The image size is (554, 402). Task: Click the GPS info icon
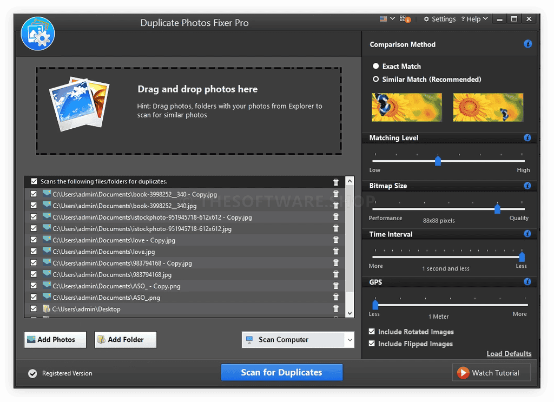pyautogui.click(x=527, y=281)
